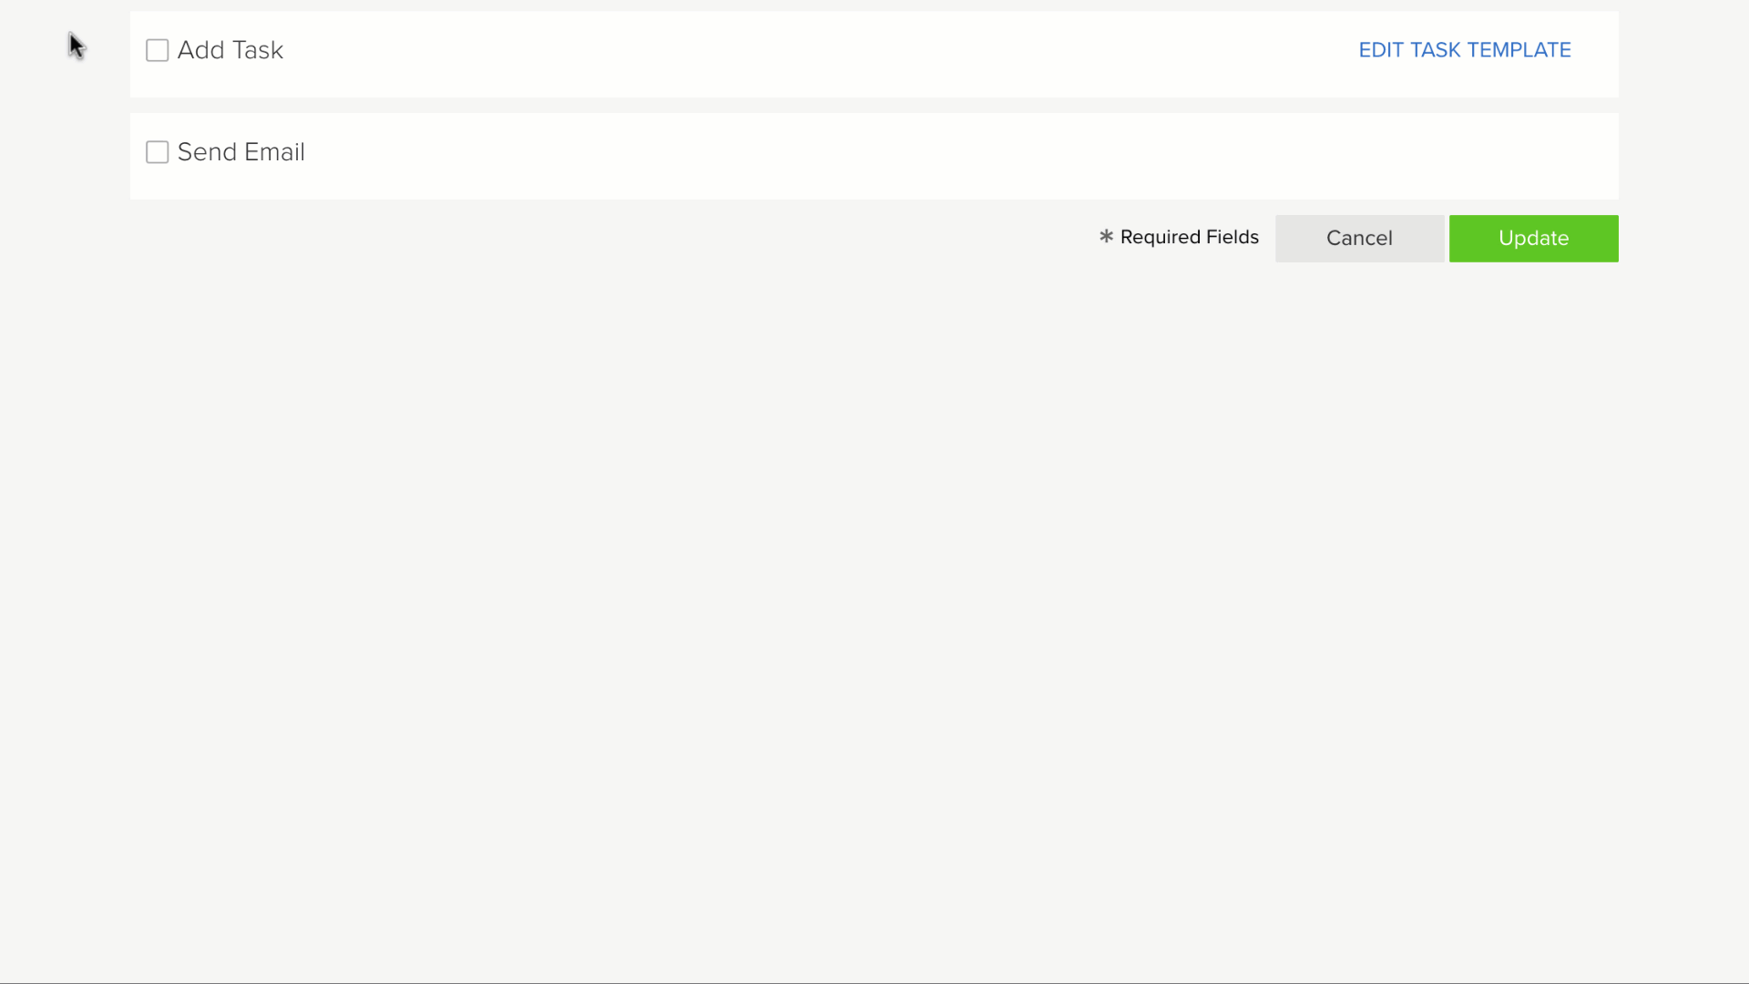Click the Add Task label text
This screenshot has height=984, width=1749.
[230, 50]
